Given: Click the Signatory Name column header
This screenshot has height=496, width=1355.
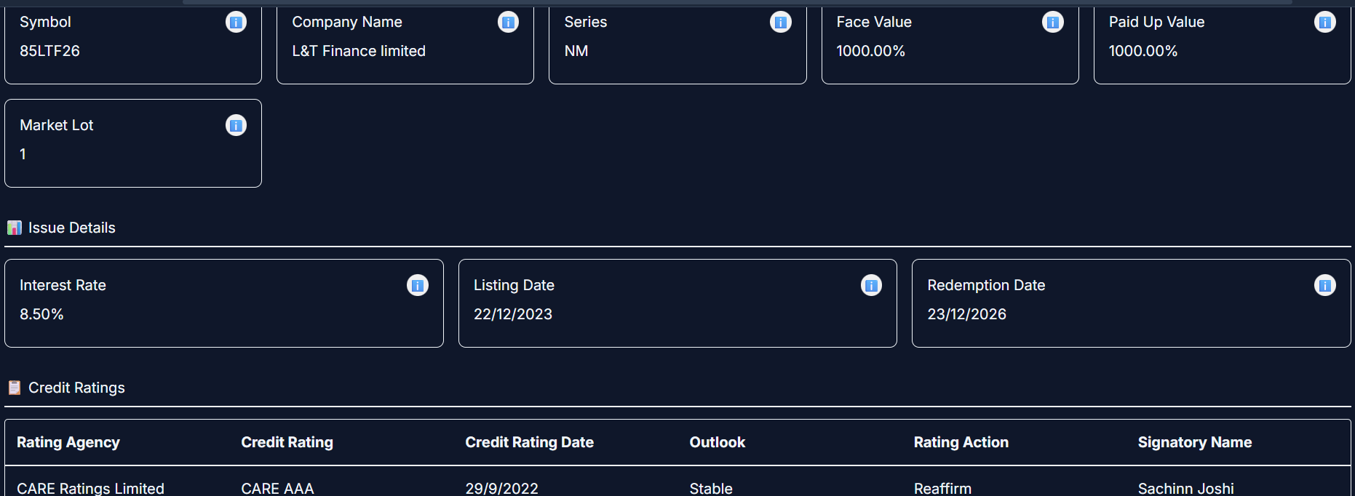Looking at the screenshot, I should click(x=1194, y=442).
